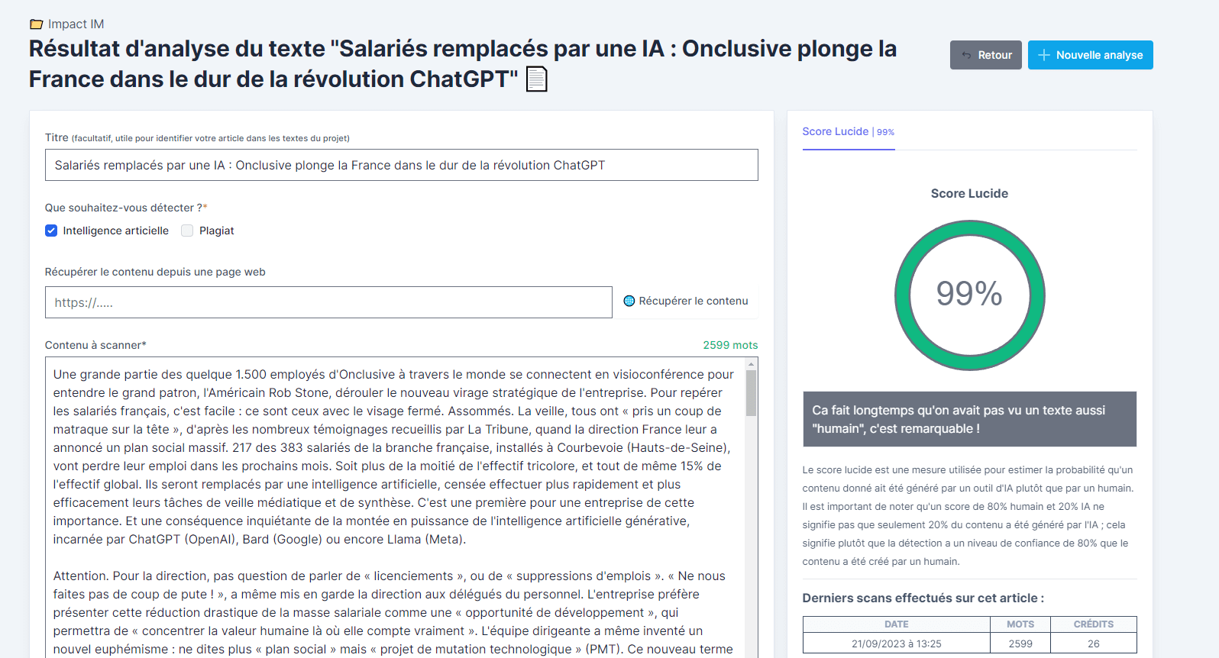This screenshot has width=1219, height=658.
Task: Click the 'Récupérer le contenu depuis une page web' label
Action: [x=155, y=272]
